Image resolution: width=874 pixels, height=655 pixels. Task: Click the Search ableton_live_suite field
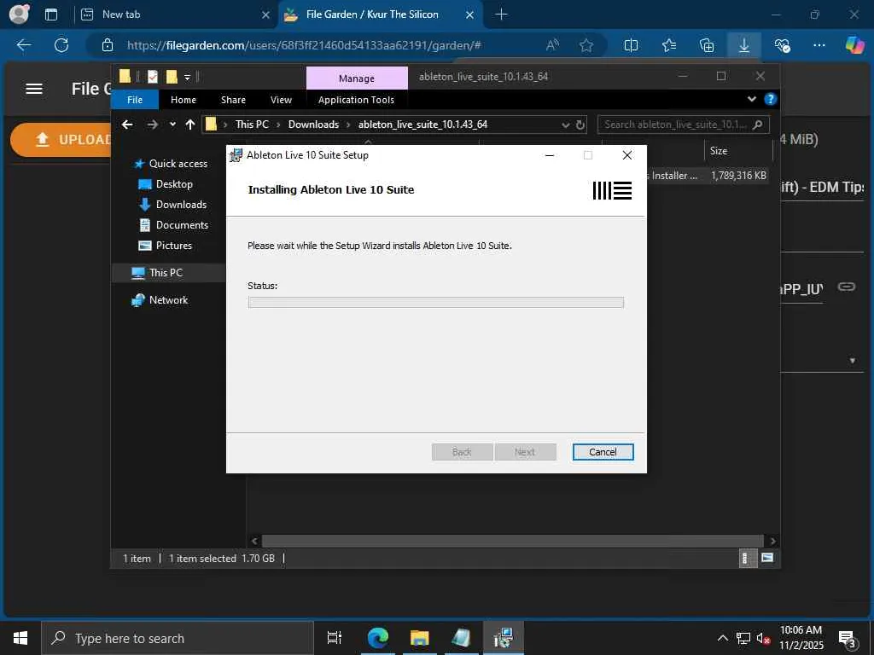[684, 125]
